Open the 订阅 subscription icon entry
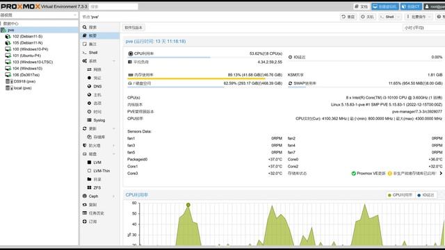This screenshot has width=445, height=250. point(85,222)
